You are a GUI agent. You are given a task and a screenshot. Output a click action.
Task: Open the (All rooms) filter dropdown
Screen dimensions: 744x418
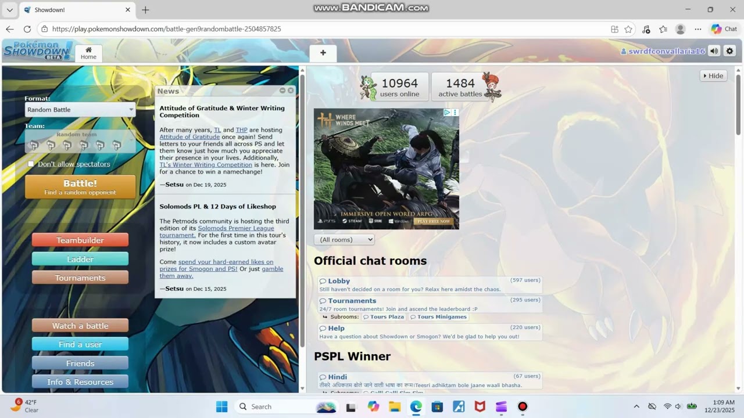click(344, 240)
